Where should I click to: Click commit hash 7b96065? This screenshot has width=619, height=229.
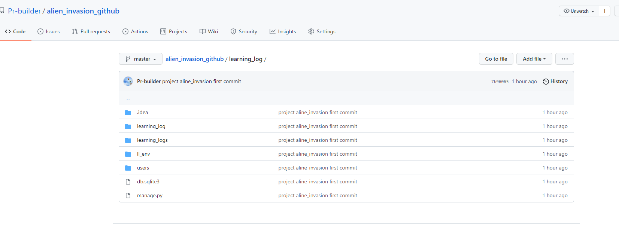click(500, 82)
